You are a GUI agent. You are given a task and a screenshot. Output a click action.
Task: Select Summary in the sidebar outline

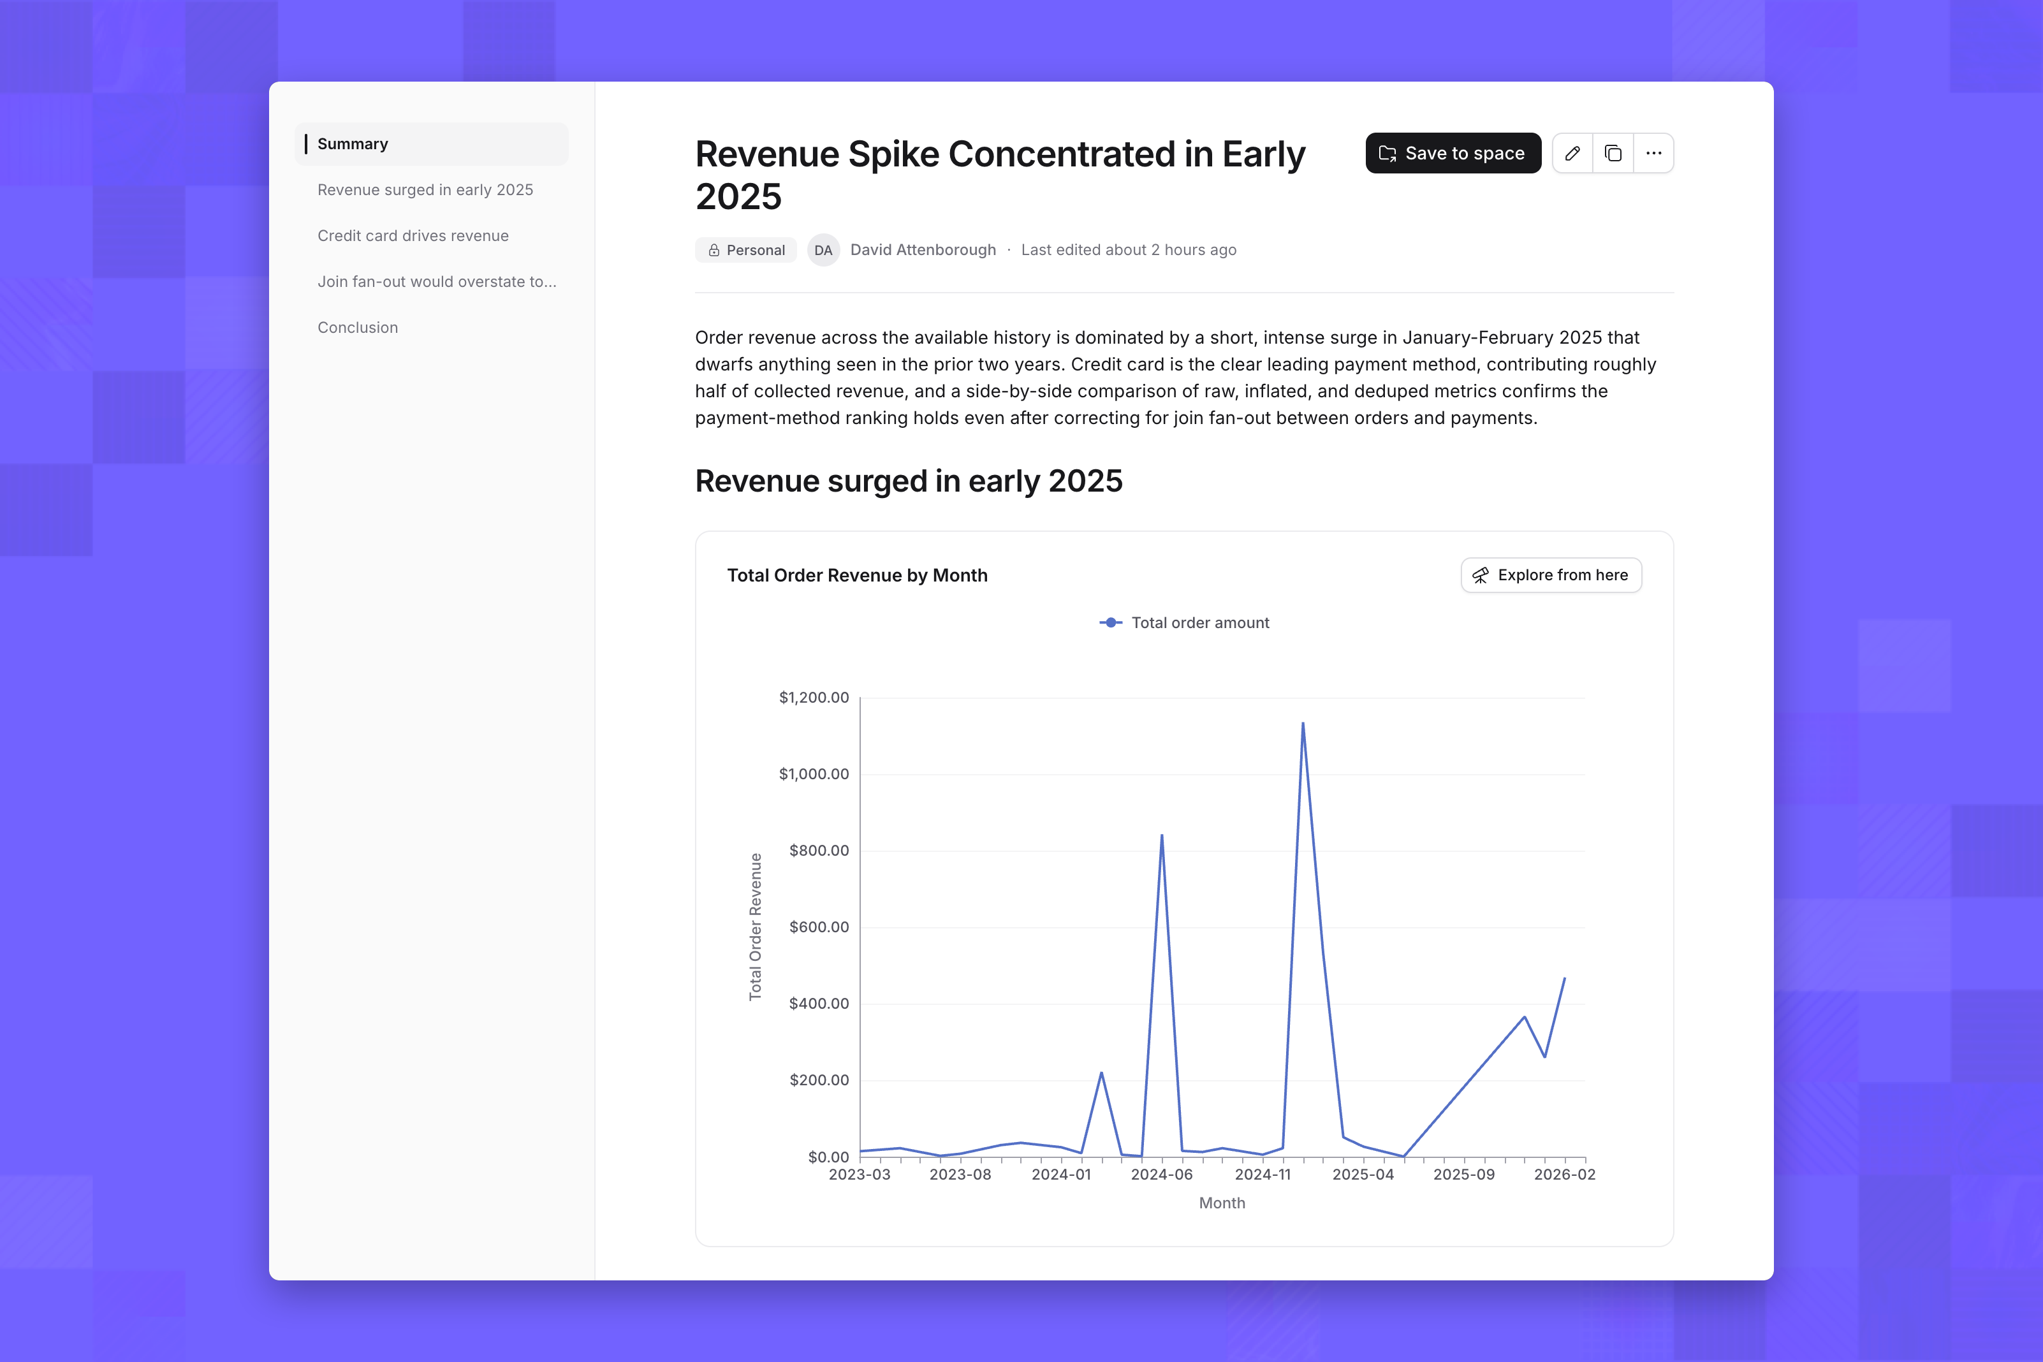point(432,144)
